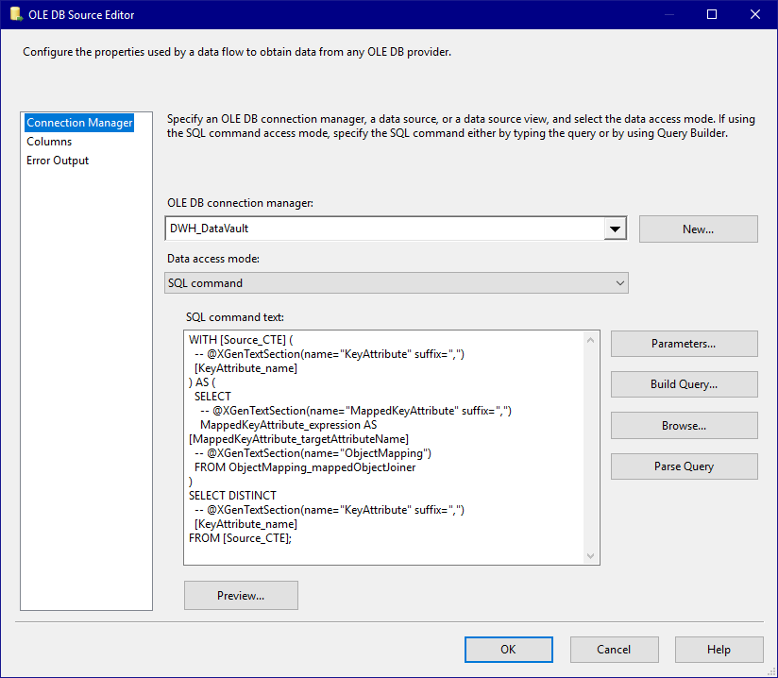778x678 pixels.
Task: Click Parse Query button
Action: [x=684, y=466]
